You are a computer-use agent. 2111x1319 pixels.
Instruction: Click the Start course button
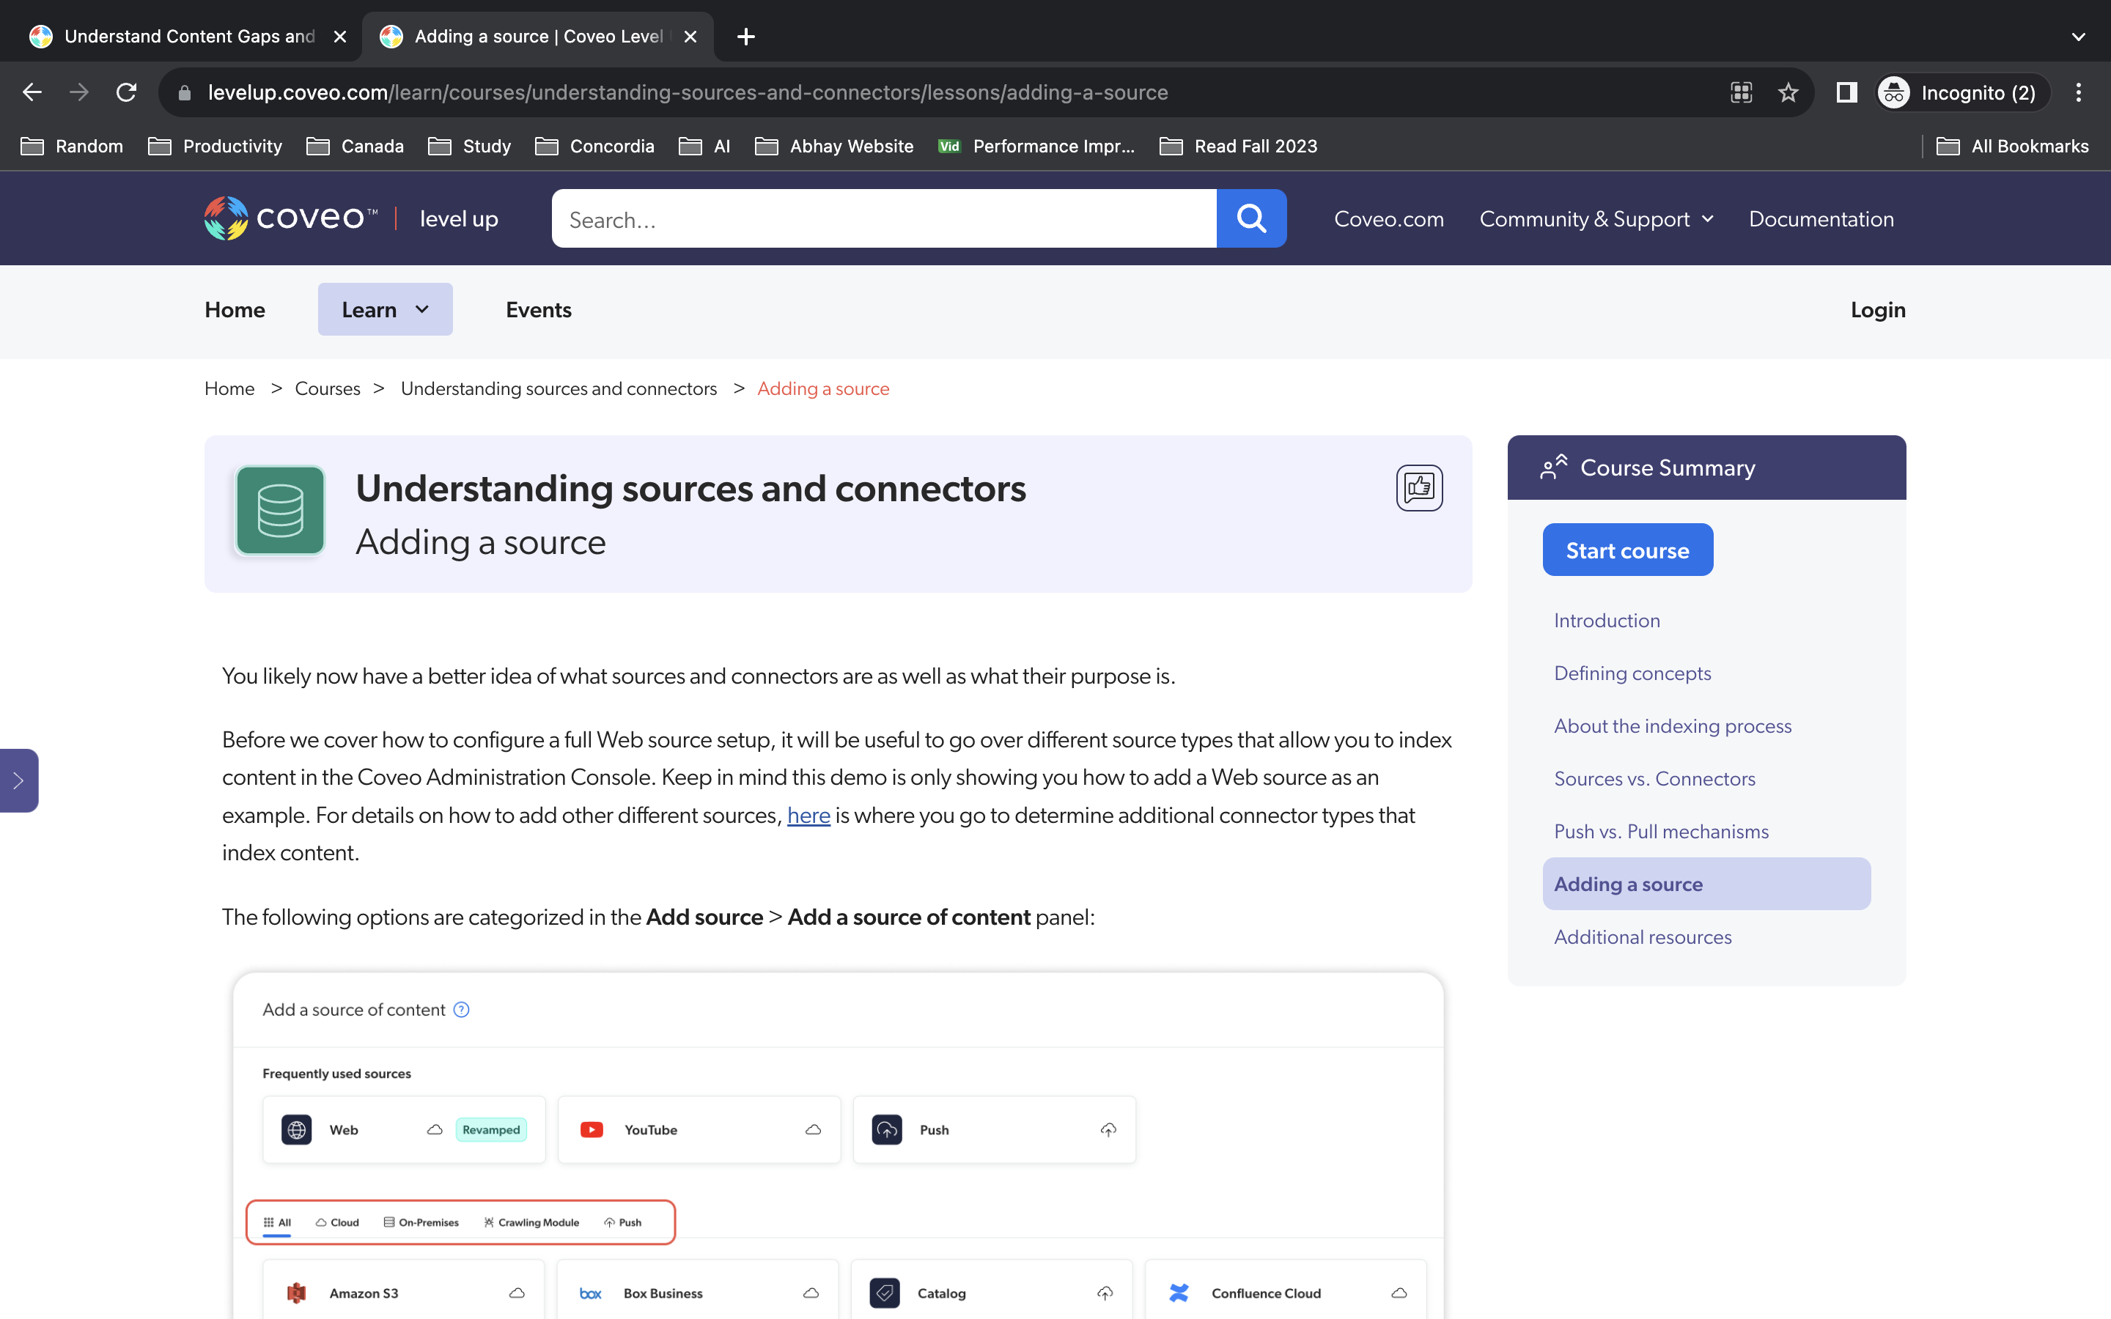(x=1627, y=550)
